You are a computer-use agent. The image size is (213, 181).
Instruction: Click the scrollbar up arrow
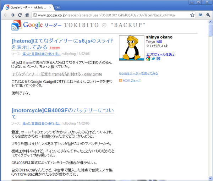point(210,22)
